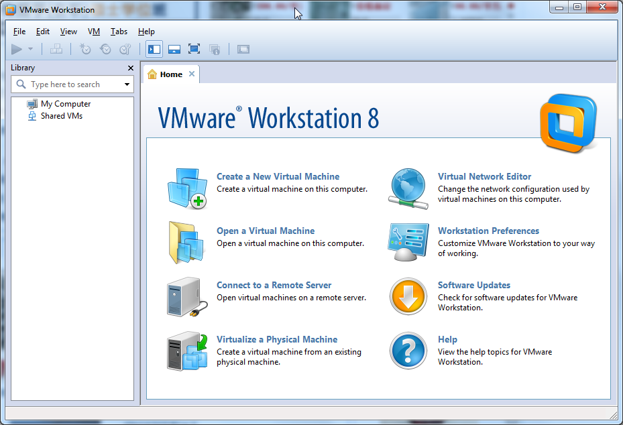
Task: Expand the library search dropdown arrow
Action: [127, 84]
